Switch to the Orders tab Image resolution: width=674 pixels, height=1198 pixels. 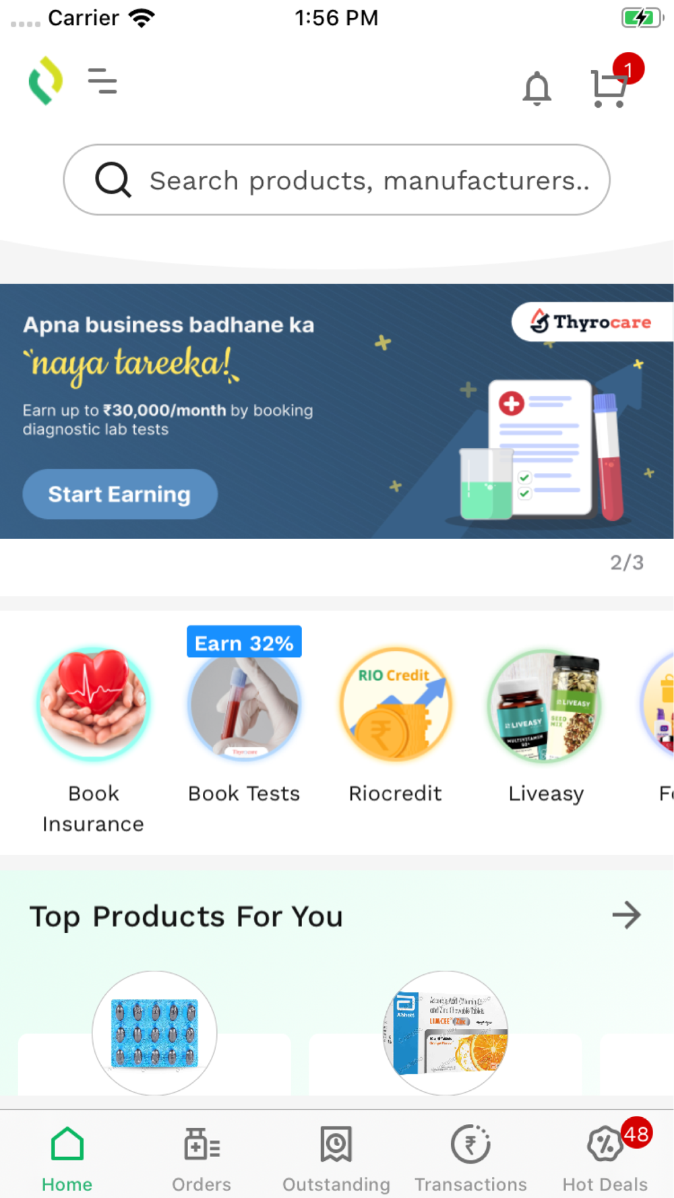202,1159
